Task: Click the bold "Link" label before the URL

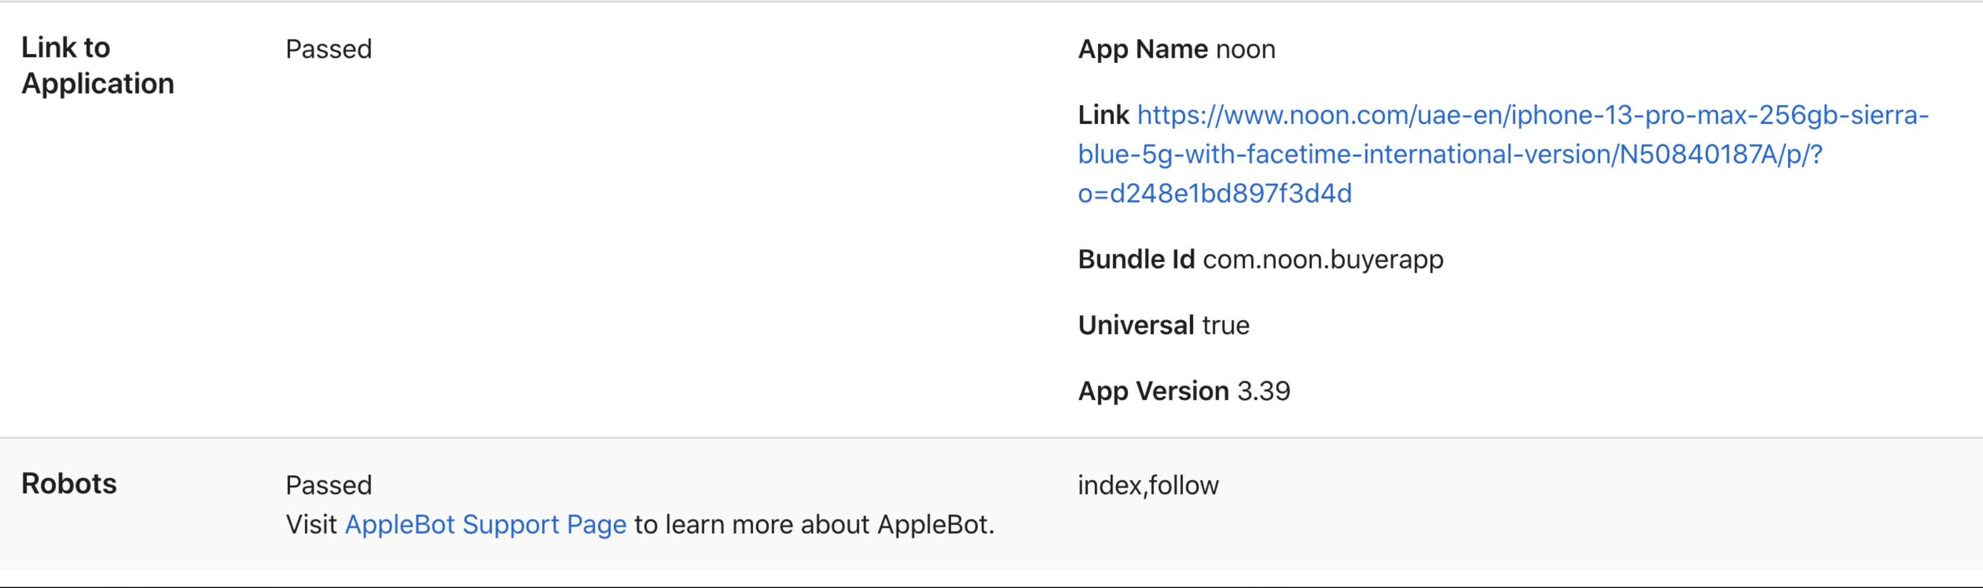Action: [1103, 115]
